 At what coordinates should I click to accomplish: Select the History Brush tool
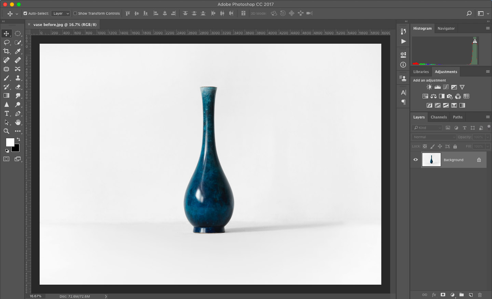pos(6,87)
